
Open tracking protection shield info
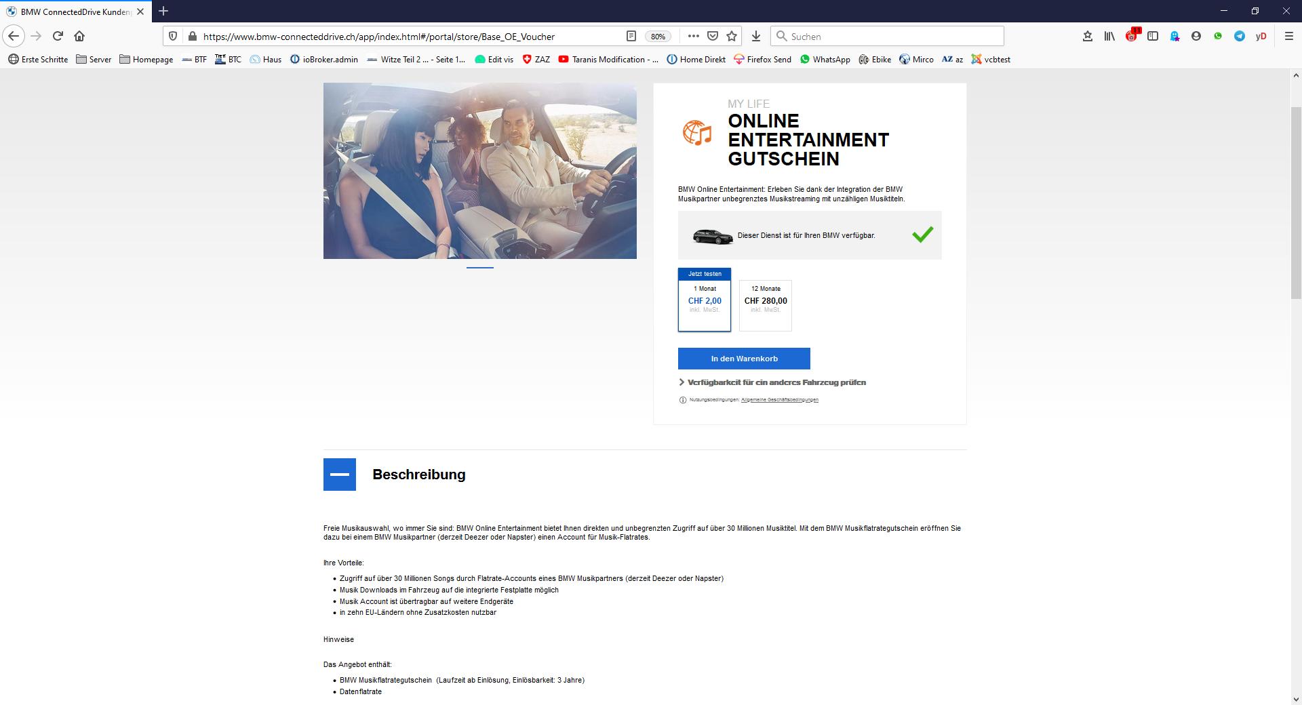[173, 36]
